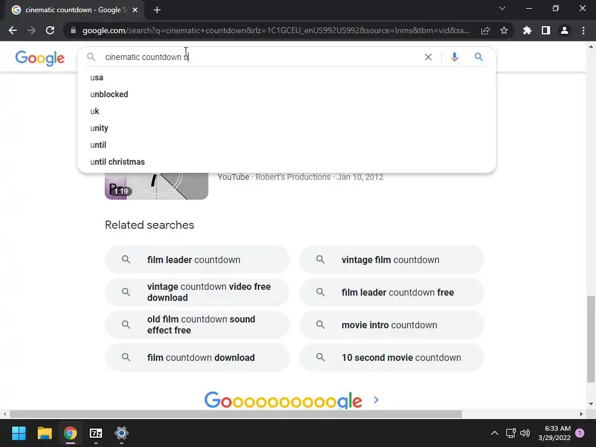Screen dimensions: 596x447
Task: Open the 1:19 video thumbnail
Action: click(x=156, y=186)
